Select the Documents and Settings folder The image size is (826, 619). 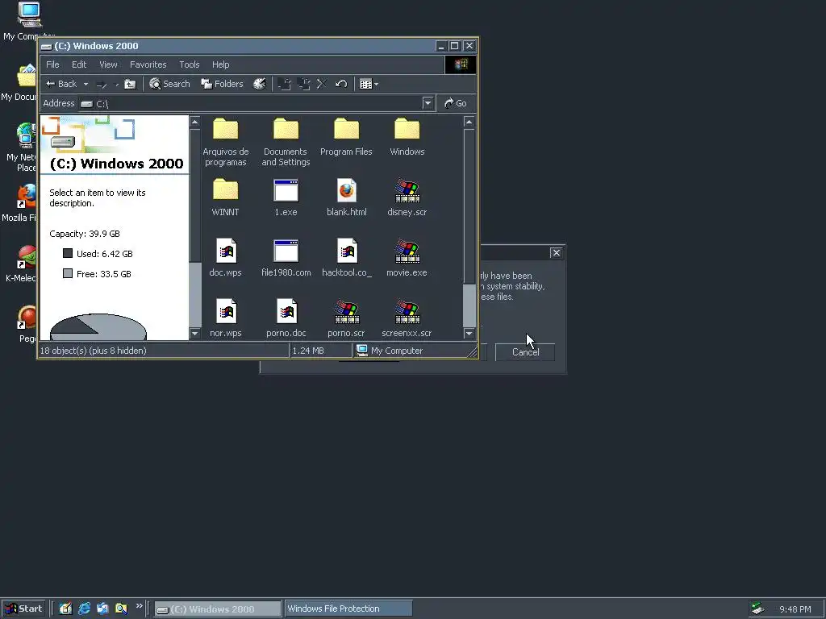(x=286, y=142)
